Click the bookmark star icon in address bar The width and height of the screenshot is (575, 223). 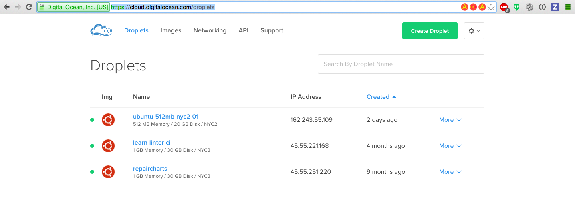click(x=491, y=7)
